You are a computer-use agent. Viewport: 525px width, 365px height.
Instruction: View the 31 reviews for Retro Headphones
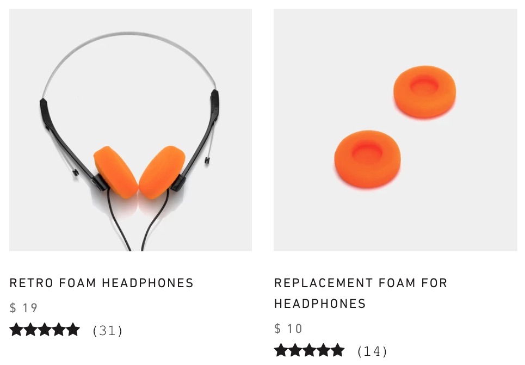(x=108, y=331)
